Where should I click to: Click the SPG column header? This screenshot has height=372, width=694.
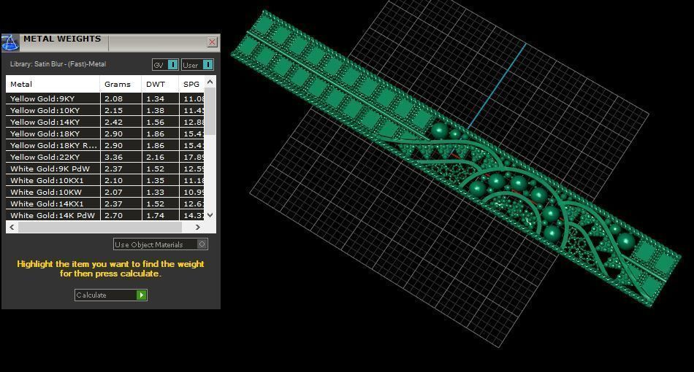click(191, 84)
